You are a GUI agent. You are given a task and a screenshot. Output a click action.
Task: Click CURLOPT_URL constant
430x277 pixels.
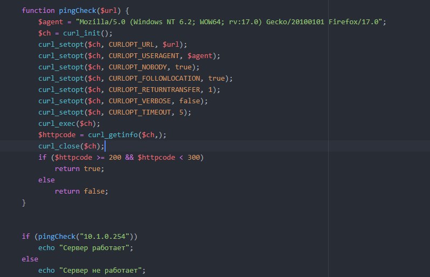[x=131, y=45]
